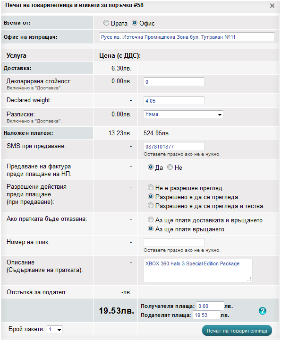The image size is (281, 342).
Task: Click the SMS при предаване phone number field
Action: point(174,146)
